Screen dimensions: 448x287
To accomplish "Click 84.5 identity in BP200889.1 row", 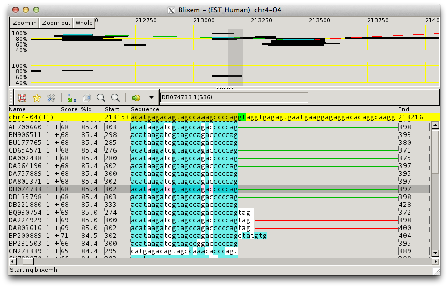I will 89,236.
